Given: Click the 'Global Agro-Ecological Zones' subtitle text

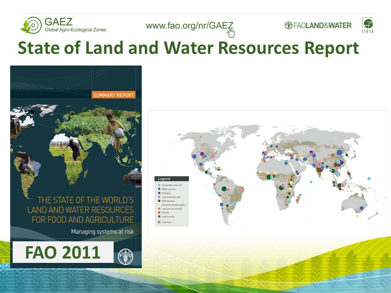Looking at the screenshot, I should (75, 30).
